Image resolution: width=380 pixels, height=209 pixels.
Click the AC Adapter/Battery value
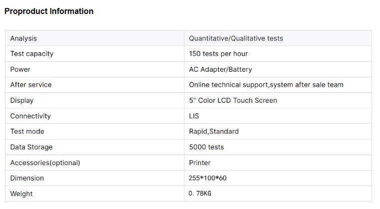click(220, 69)
